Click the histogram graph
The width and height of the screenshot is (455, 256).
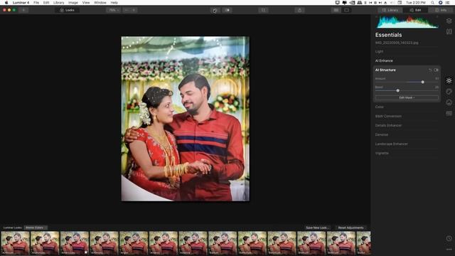pyautogui.click(x=407, y=22)
